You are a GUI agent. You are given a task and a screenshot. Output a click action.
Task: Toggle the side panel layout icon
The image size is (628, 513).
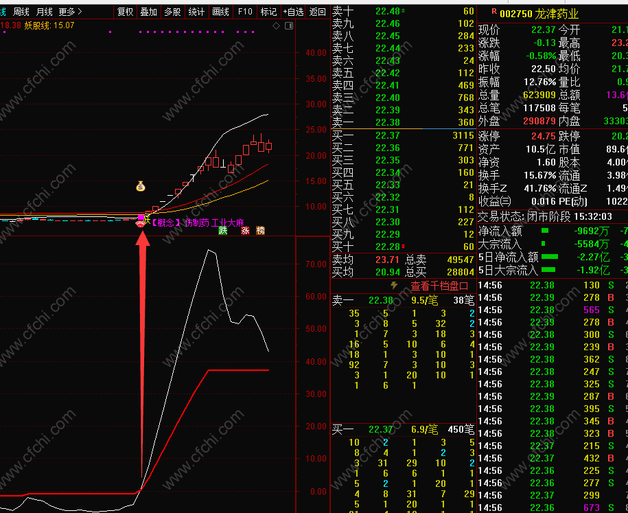(289, 25)
